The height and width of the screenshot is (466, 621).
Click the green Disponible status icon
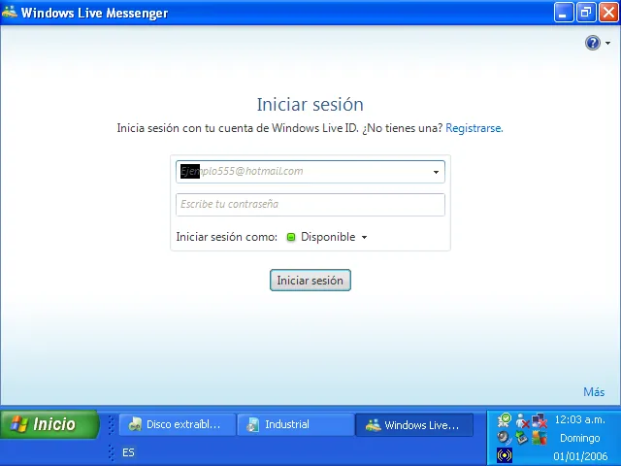(x=291, y=237)
